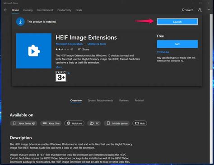Open the three-dot more options menu

tap(208, 9)
